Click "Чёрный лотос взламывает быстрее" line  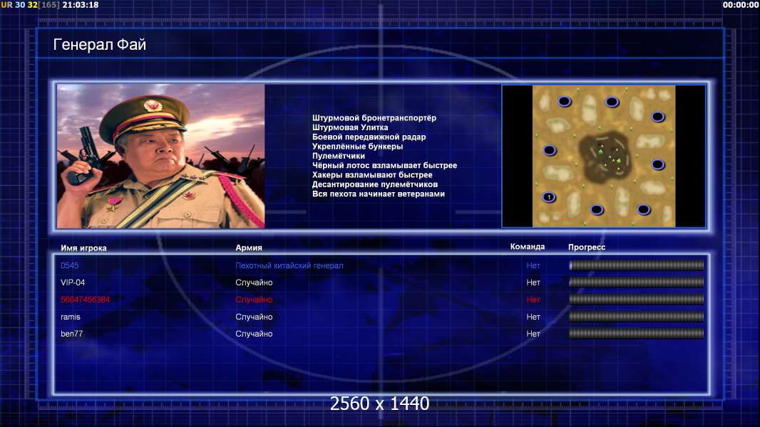click(384, 165)
